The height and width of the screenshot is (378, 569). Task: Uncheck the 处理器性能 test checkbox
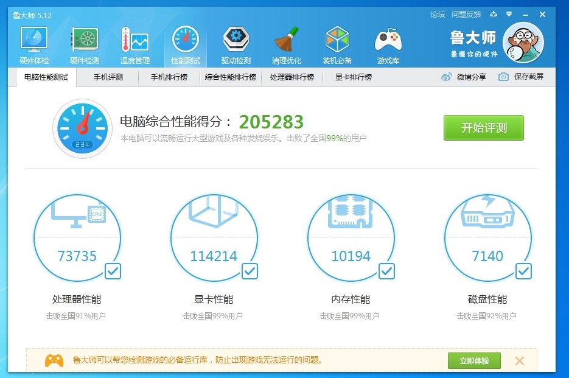click(x=113, y=271)
